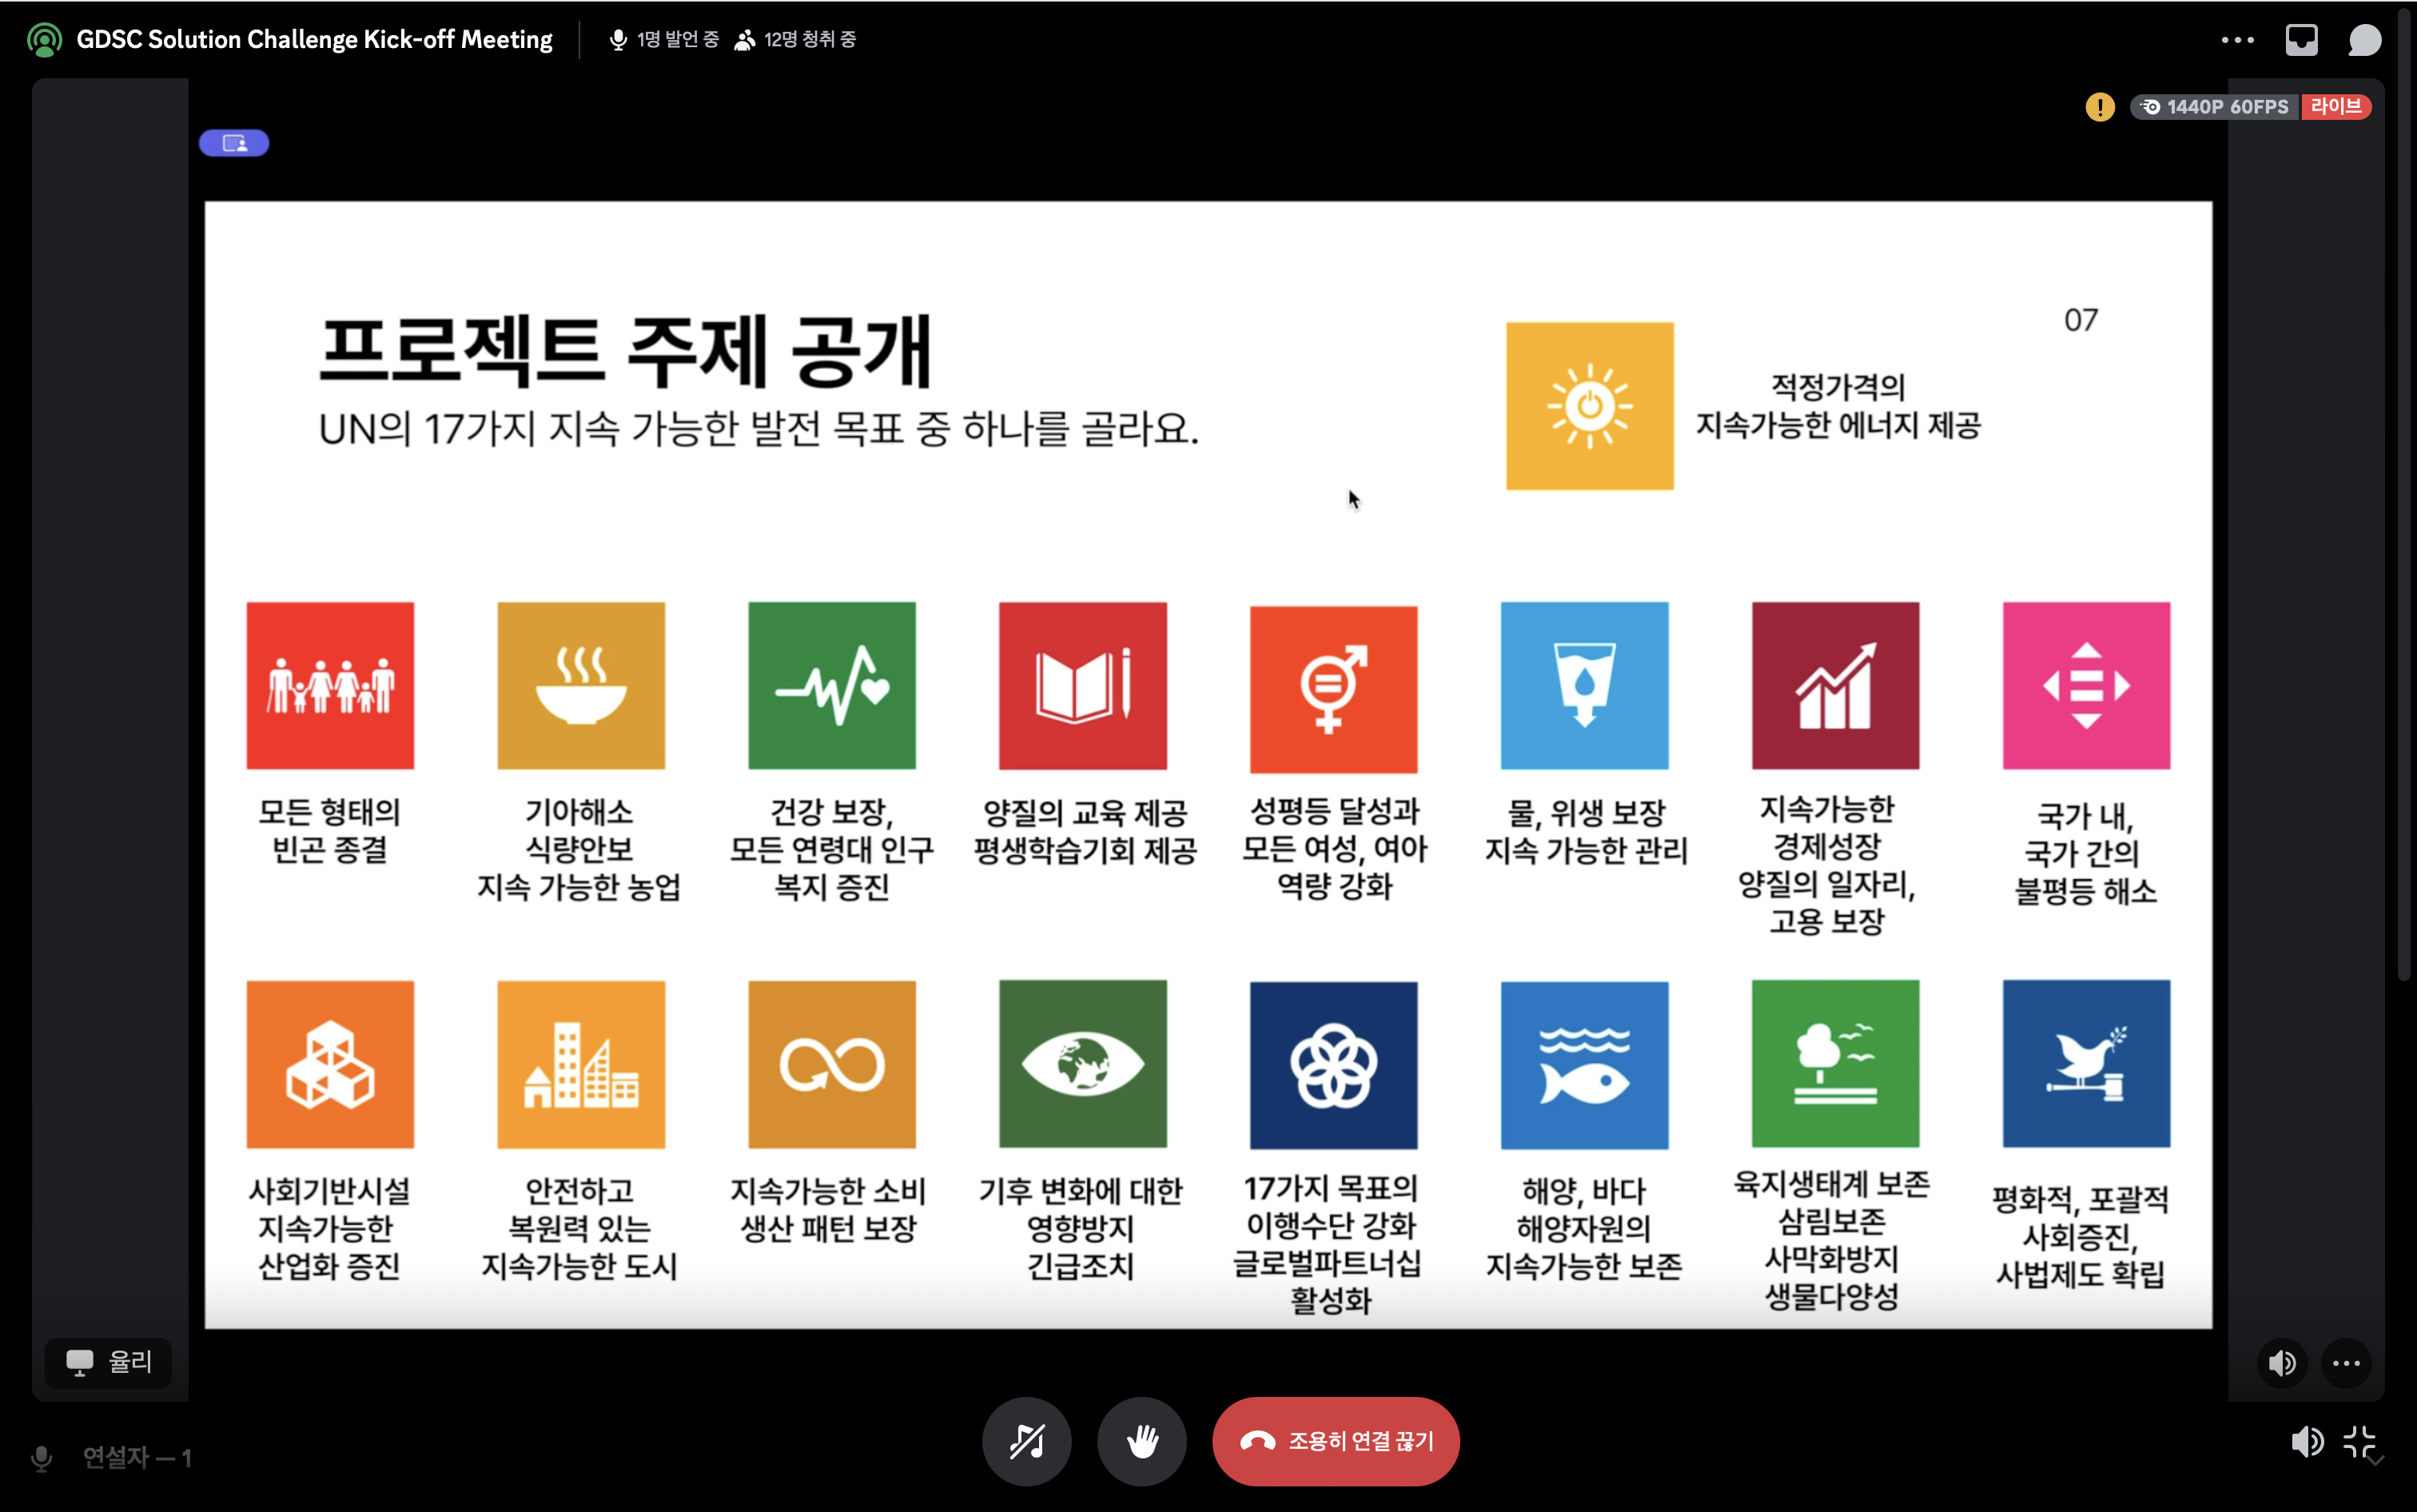Adjust stream volume speaker icon
Screen dimensions: 2417x1512
[x=2282, y=1363]
